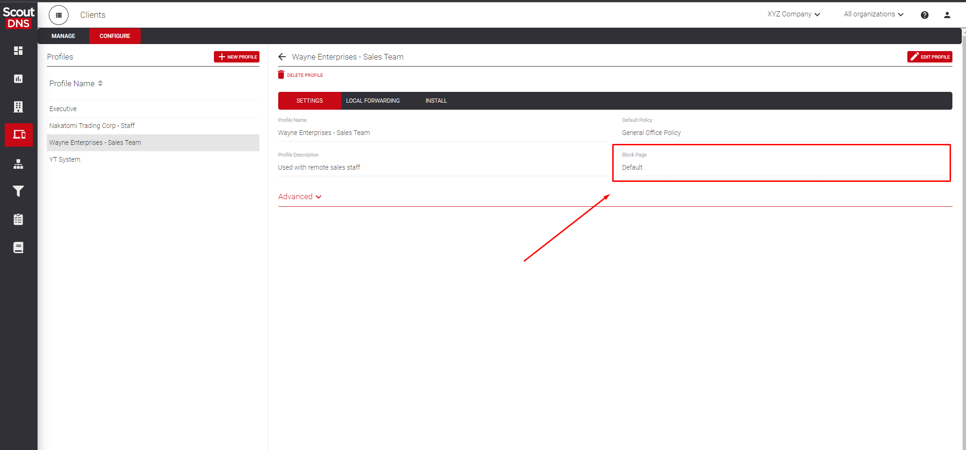Expand the Advanced settings section
The image size is (966, 450).
[300, 197]
